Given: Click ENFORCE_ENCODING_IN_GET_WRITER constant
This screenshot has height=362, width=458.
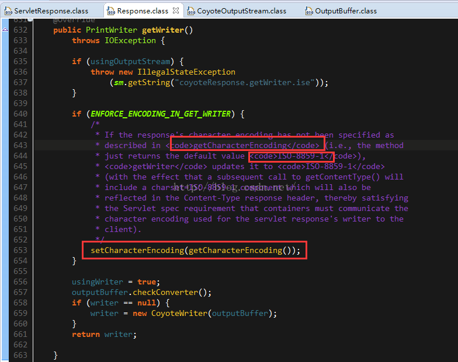Looking at the screenshot, I should pos(160,114).
